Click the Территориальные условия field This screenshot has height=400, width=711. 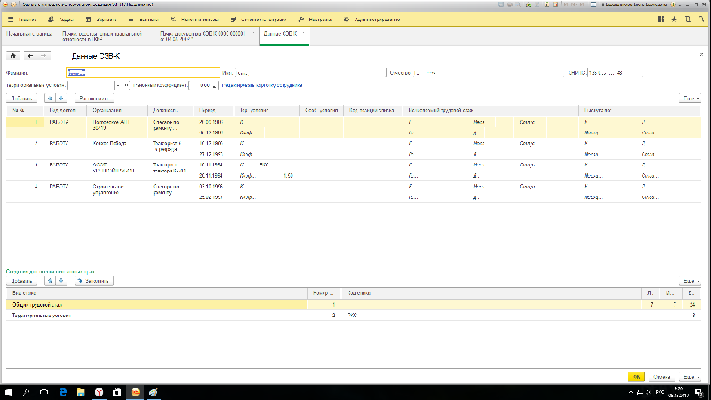pyautogui.click(x=91, y=85)
